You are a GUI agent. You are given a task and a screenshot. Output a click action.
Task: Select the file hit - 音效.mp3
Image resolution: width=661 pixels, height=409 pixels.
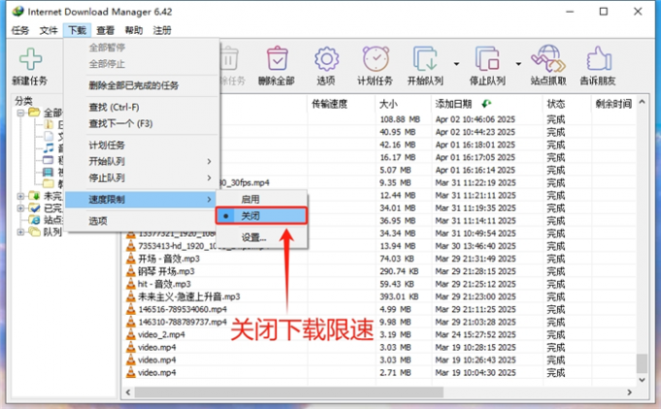tap(164, 284)
